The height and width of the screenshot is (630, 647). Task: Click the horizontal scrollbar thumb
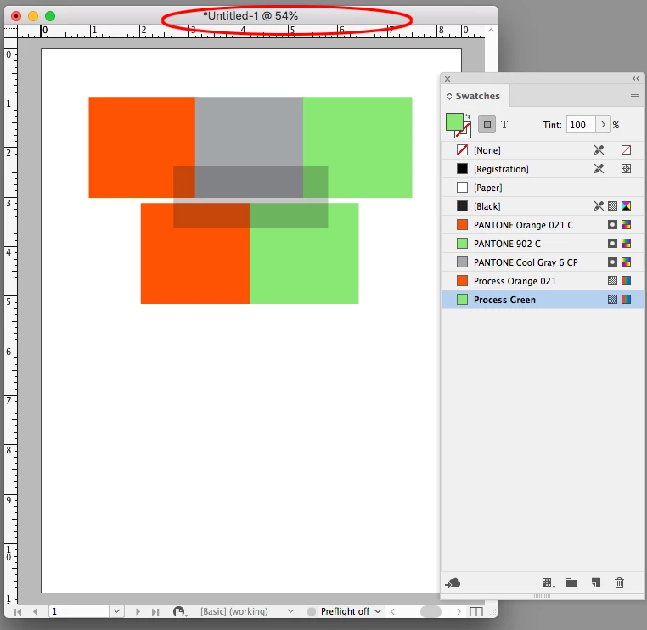point(430,611)
